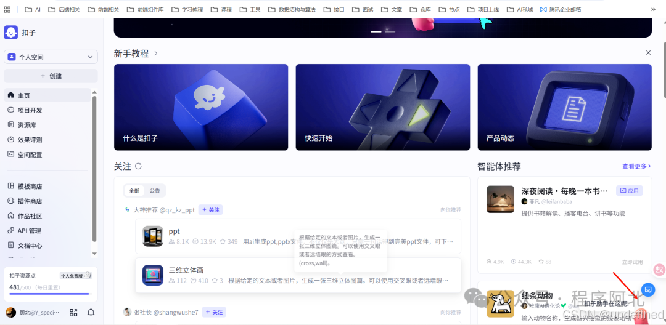
Task: Open the 前端组件库 bookmark folder
Action: point(145,9)
